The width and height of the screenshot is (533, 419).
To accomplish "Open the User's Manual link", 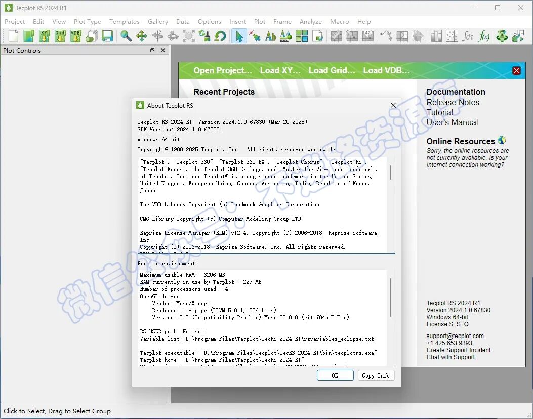I will [x=452, y=122].
